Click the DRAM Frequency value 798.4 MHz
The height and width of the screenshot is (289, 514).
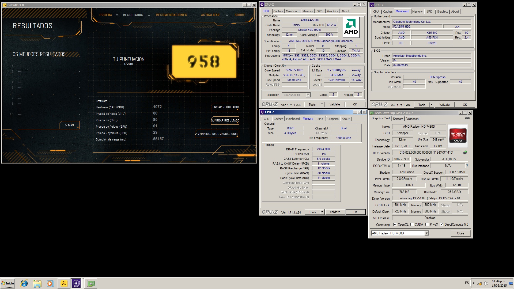[323, 149]
